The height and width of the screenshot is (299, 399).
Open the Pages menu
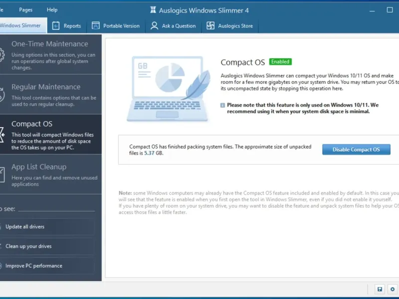(26, 10)
